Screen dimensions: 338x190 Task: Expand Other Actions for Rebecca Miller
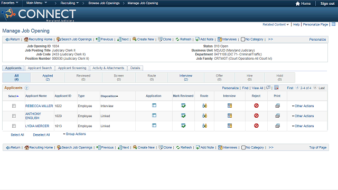[303, 106]
